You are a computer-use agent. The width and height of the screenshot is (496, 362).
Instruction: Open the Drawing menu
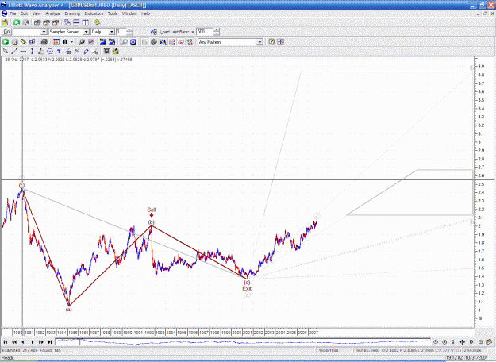click(72, 13)
